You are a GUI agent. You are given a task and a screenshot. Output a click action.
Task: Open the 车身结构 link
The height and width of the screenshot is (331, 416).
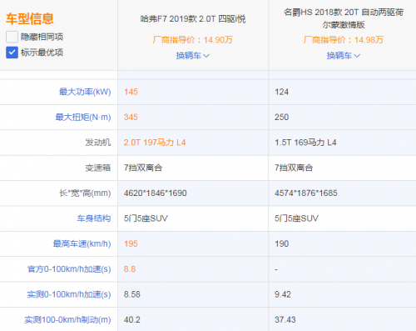tap(94, 218)
